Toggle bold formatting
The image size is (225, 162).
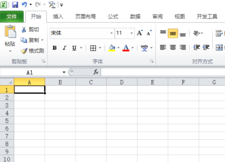click(54, 48)
